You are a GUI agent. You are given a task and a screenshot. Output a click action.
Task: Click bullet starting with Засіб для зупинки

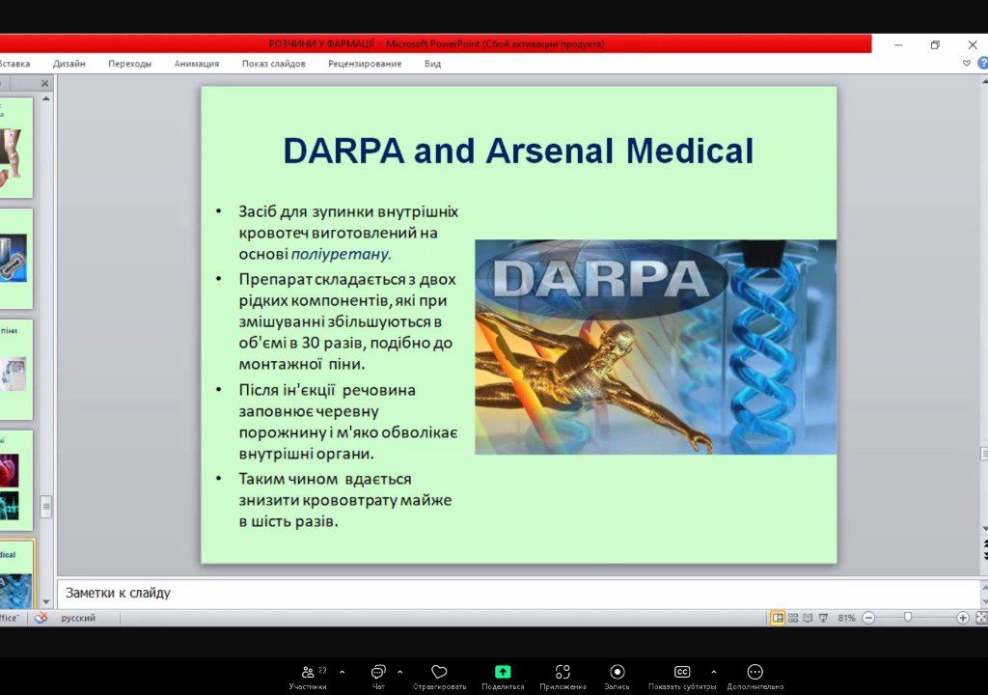click(348, 233)
